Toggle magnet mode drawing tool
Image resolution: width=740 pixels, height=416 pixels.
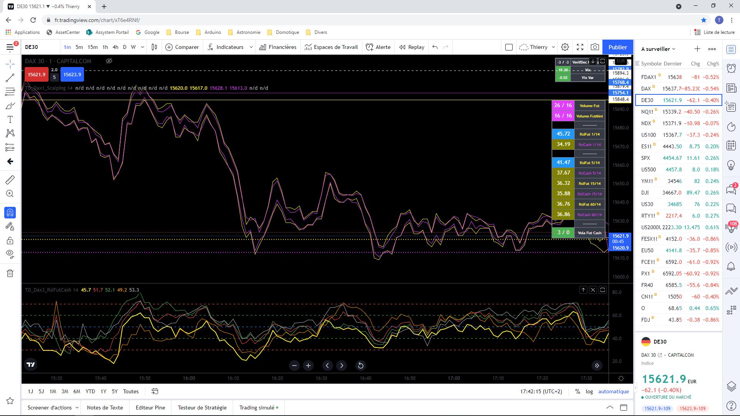[10, 213]
